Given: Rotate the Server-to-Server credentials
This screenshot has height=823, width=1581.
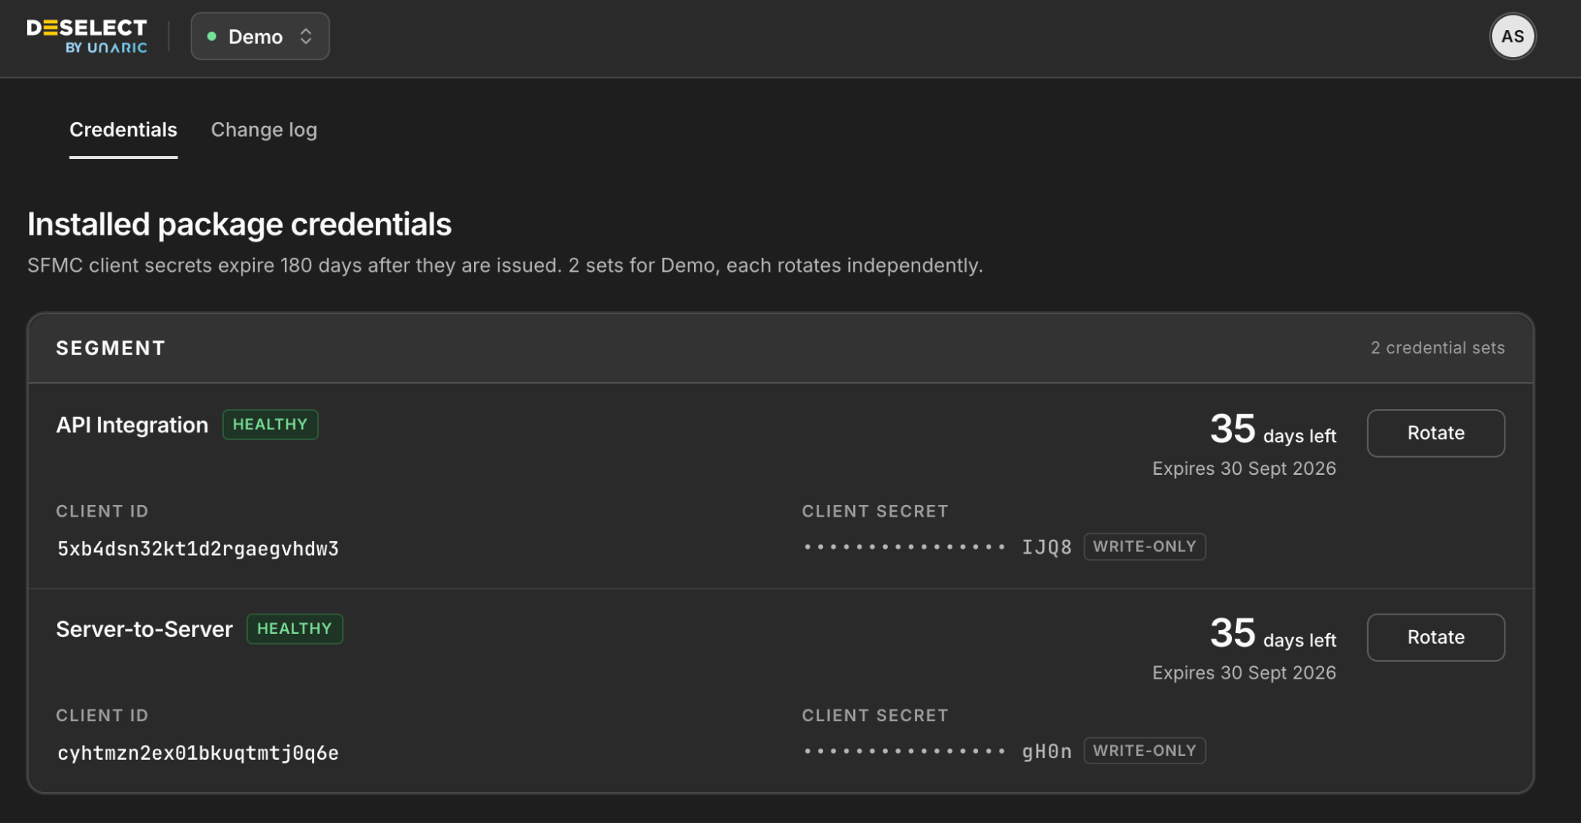Looking at the screenshot, I should [1436, 638].
